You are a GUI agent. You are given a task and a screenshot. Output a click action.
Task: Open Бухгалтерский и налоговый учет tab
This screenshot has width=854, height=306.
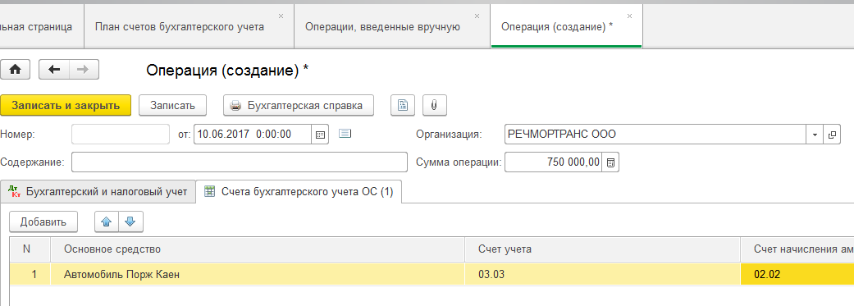pyautogui.click(x=98, y=192)
